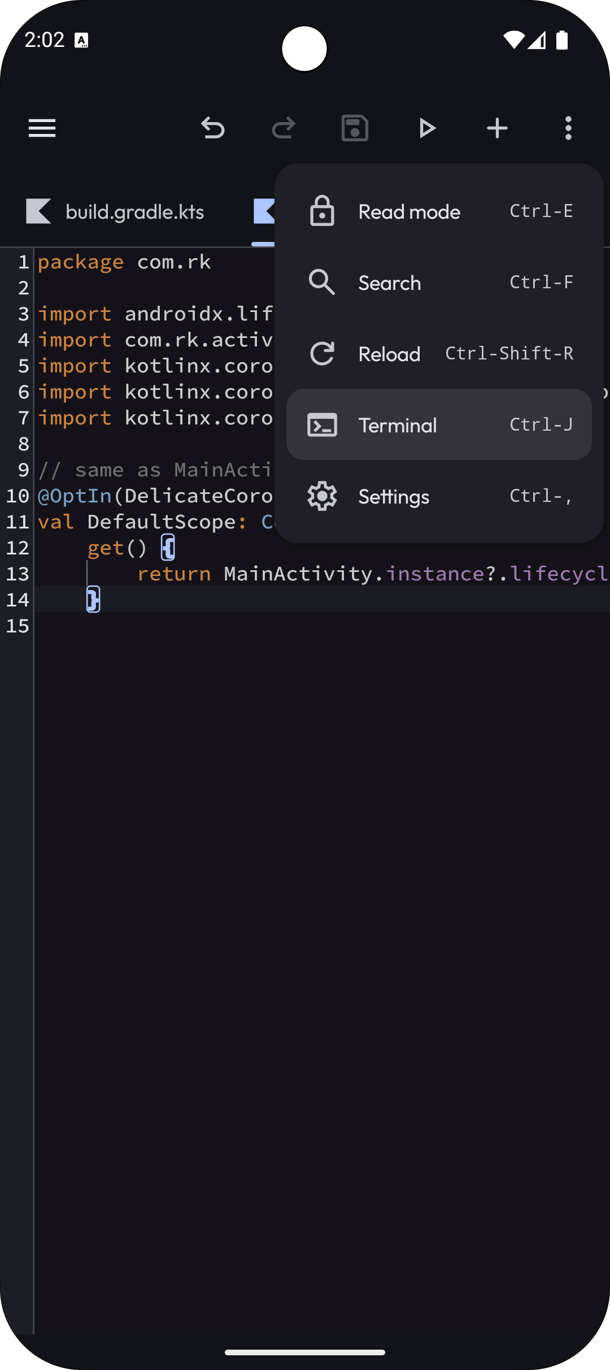Add a new file with the plus icon
This screenshot has height=1370, width=610.
tap(497, 128)
